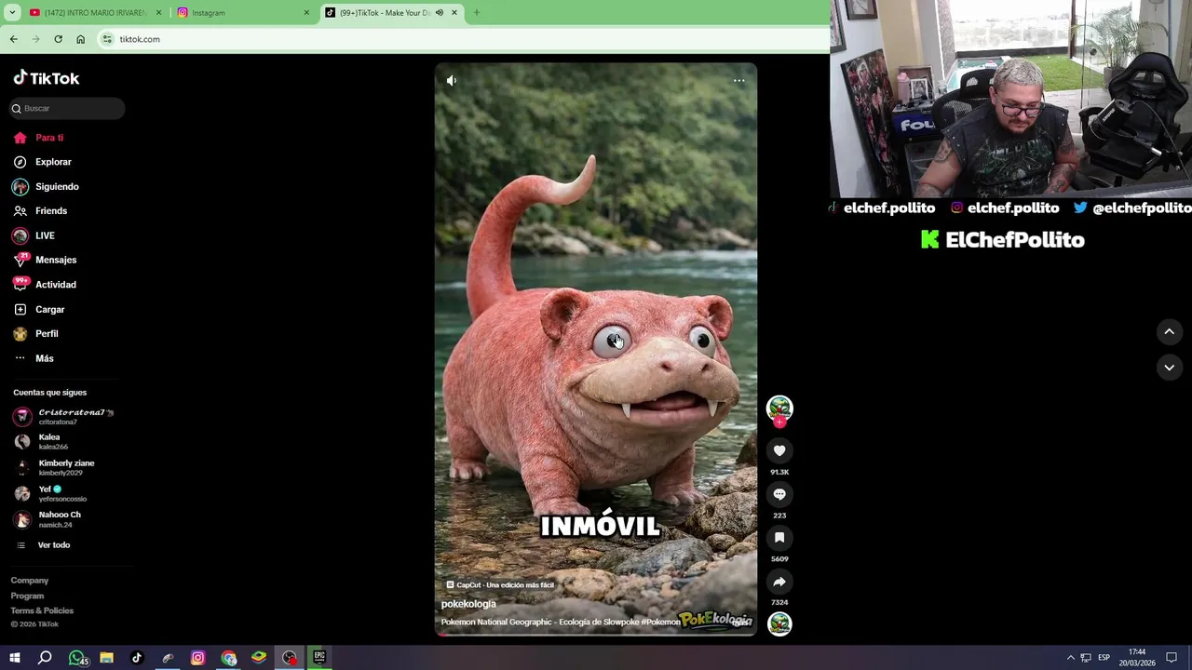1192x670 pixels.
Task: Go to previous video with up chevron
Action: pos(1170,332)
